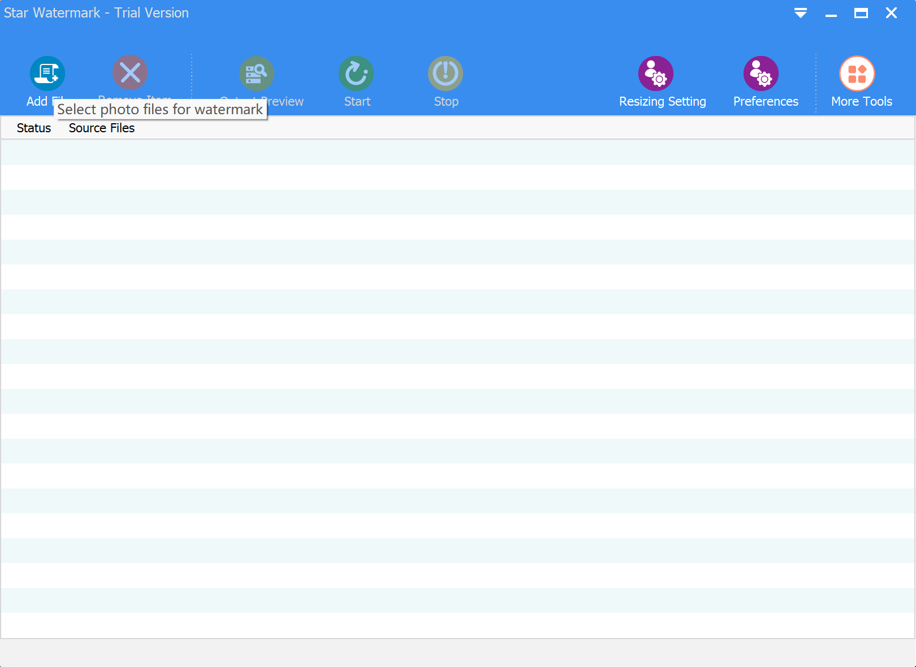This screenshot has width=916, height=667.
Task: Select the Status column header
Action: (33, 128)
